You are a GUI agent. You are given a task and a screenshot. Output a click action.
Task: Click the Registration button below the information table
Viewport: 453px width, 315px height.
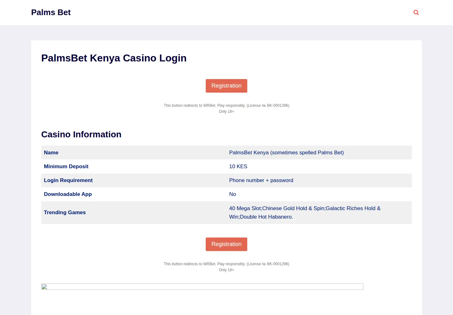coord(226,244)
